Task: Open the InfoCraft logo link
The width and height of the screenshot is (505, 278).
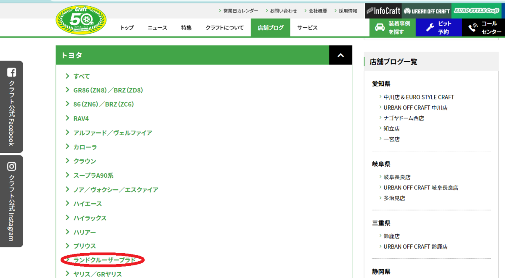Action: 383,11
